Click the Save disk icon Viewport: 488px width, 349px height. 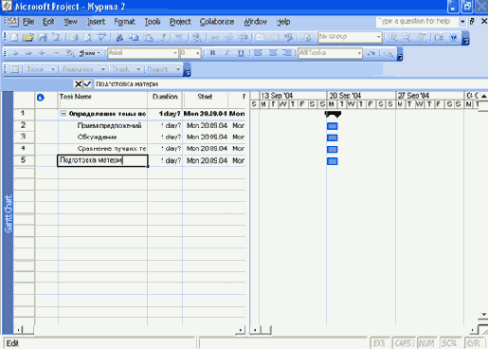[x=43, y=38]
